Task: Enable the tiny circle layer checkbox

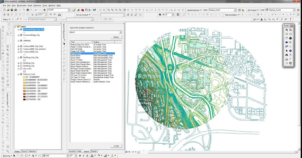Action: click(x=21, y=68)
